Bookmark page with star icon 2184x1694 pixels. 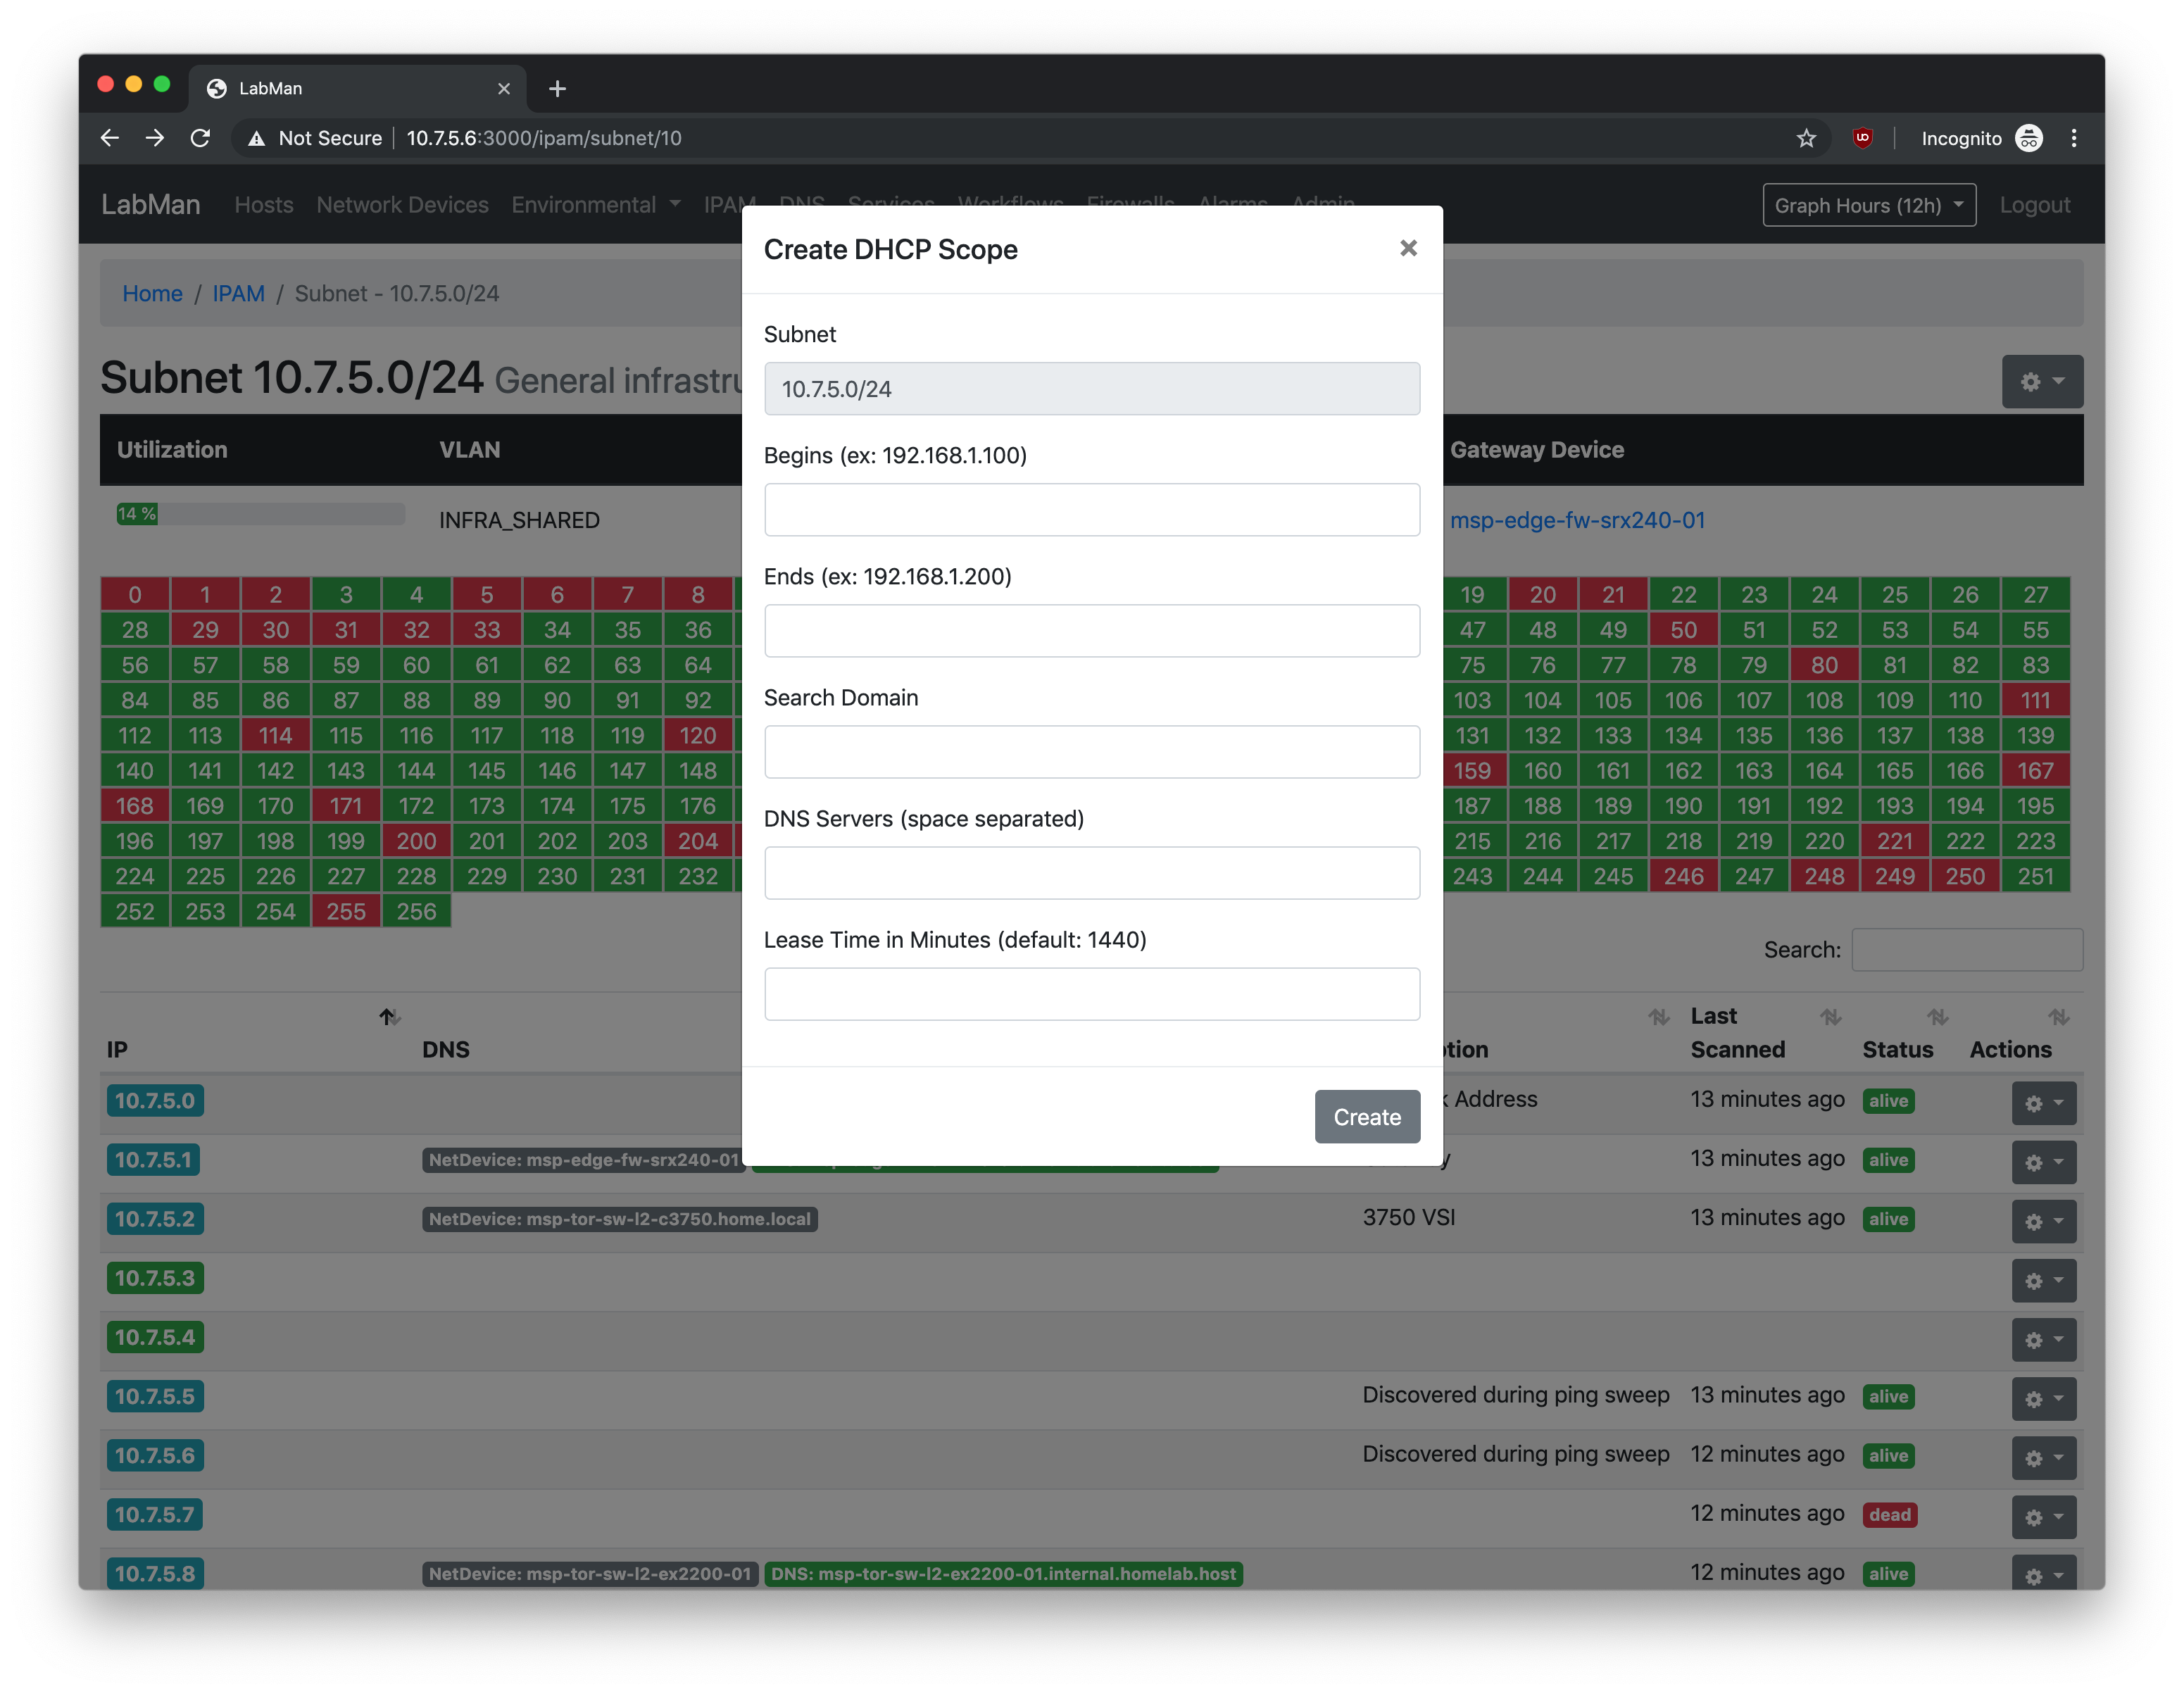(x=1805, y=138)
